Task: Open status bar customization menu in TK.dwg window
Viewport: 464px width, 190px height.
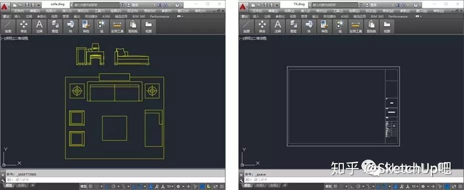Action: pos(460,187)
